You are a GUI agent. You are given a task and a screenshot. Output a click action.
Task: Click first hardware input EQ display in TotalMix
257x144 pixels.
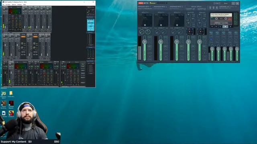click(15, 11)
